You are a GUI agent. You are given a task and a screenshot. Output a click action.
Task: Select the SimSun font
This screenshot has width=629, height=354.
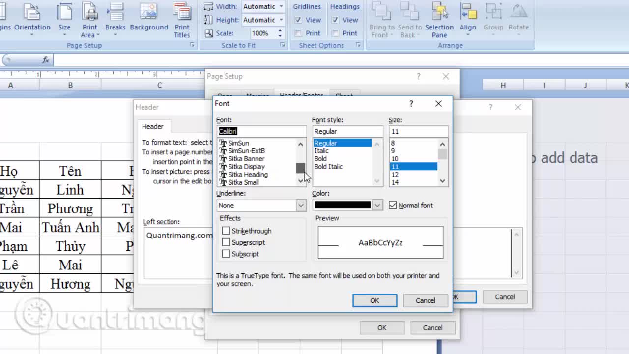tap(238, 143)
